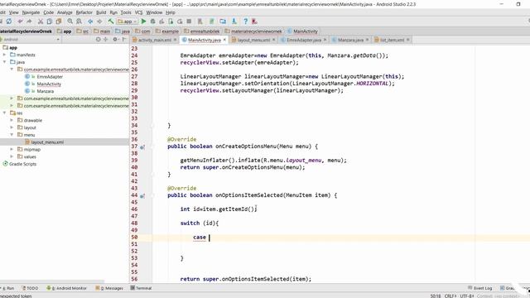Collapse the menu folder arrow

12,135
